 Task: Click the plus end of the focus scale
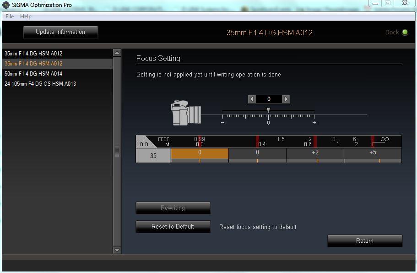click(x=314, y=123)
